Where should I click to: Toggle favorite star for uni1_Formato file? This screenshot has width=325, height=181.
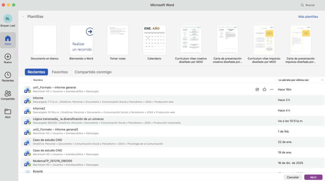pos(264,89)
